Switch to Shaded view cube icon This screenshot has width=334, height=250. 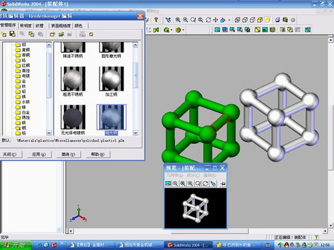(x=267, y=20)
